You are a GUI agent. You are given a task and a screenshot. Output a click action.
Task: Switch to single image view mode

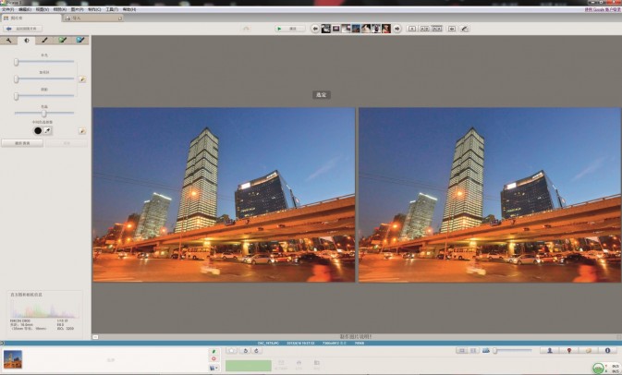click(412, 29)
